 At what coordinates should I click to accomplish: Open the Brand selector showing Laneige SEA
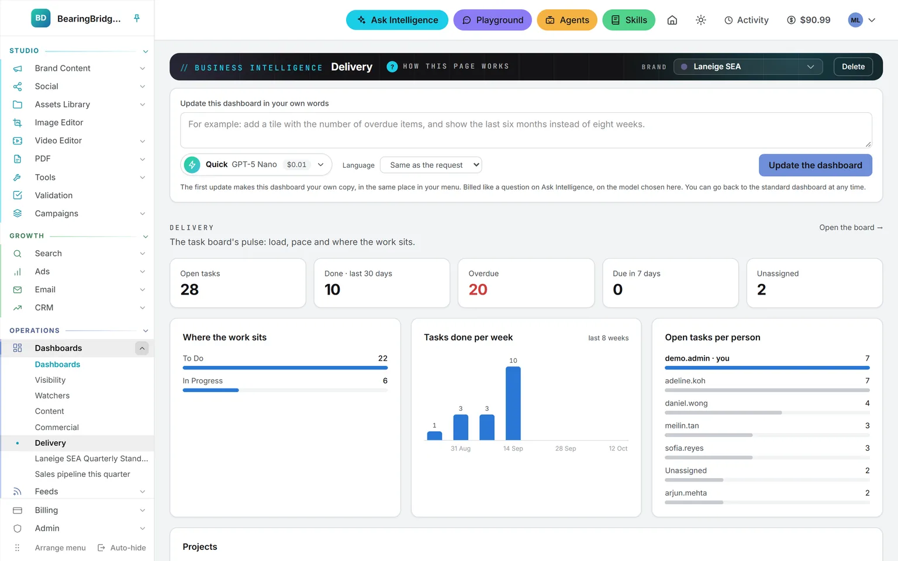[x=748, y=67]
